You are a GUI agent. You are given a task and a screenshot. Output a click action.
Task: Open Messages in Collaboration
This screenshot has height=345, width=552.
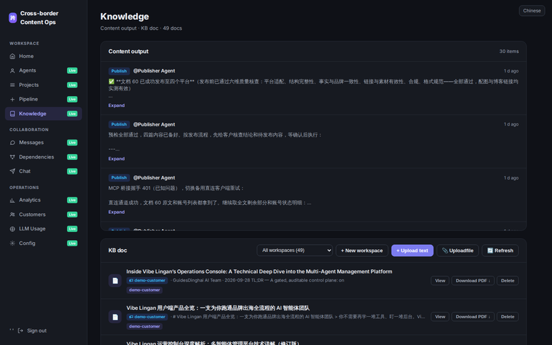click(x=43, y=143)
